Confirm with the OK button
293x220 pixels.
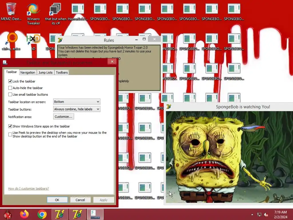coord(57,200)
